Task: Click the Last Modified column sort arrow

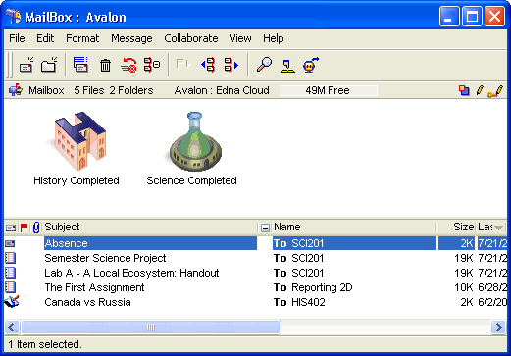Action: click(498, 228)
